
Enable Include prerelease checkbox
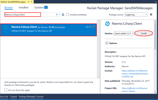point(68,14)
